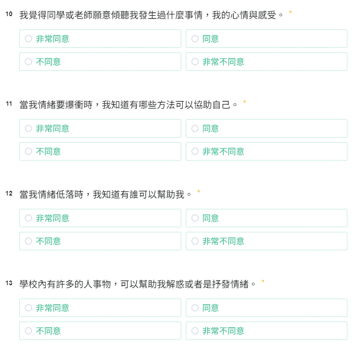Screen dimensions: 357x351
Task: Select 非常同意 for question 12
Action: (100, 218)
